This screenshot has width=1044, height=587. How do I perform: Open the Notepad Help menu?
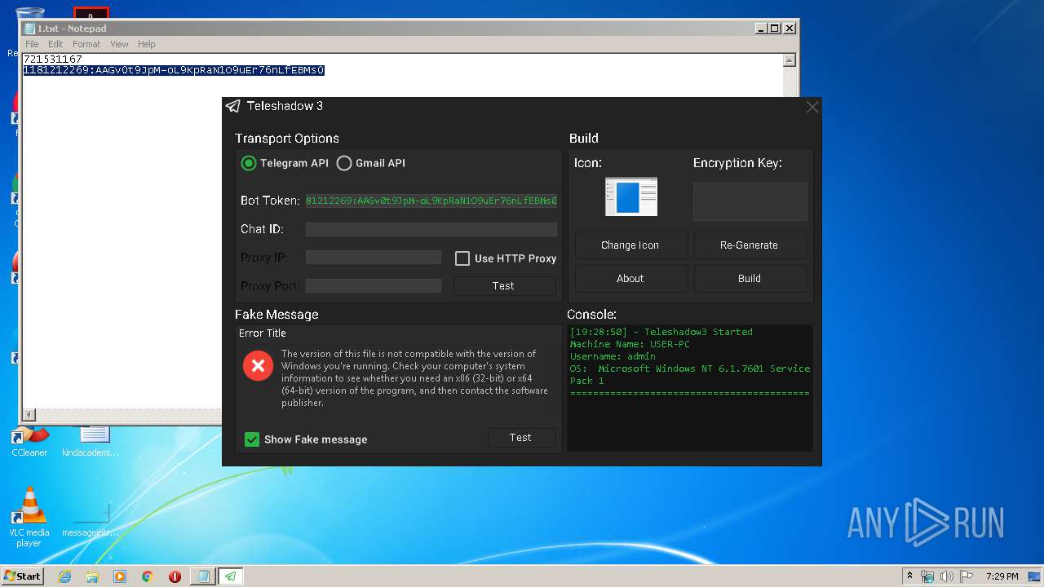pos(147,44)
